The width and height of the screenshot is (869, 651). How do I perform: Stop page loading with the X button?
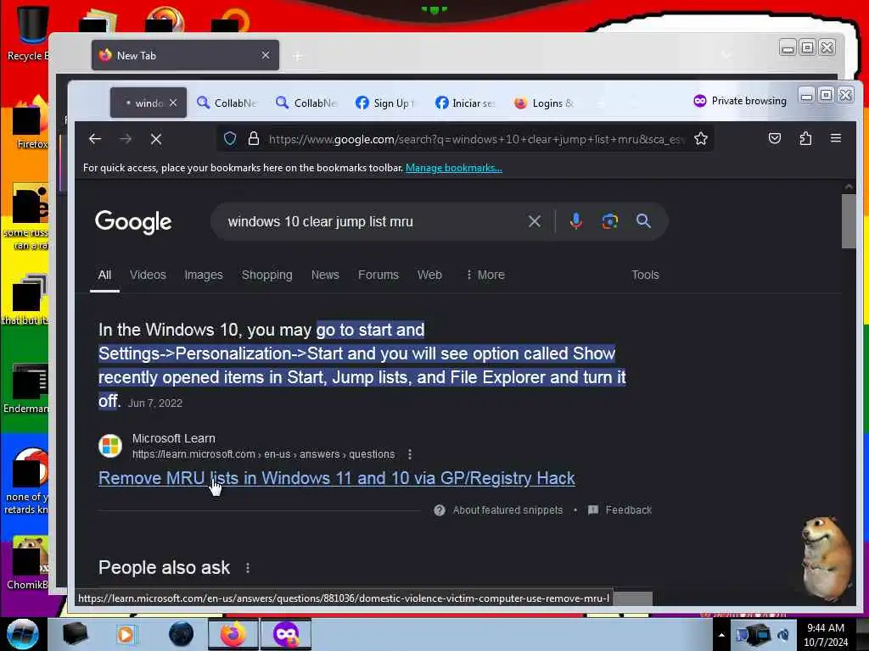pos(156,139)
